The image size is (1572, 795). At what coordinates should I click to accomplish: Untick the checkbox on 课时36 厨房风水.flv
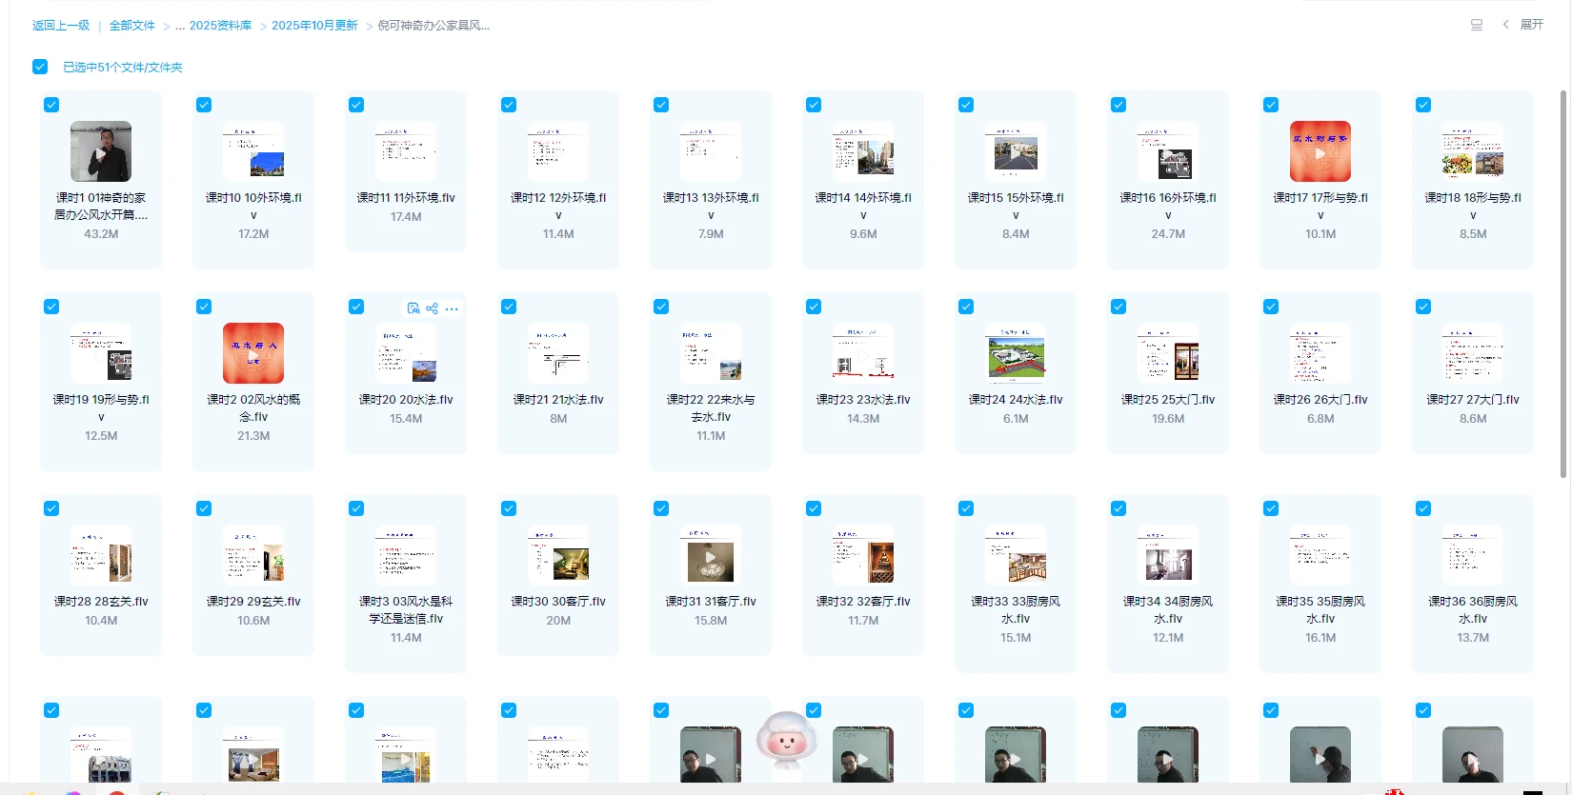(x=1423, y=508)
